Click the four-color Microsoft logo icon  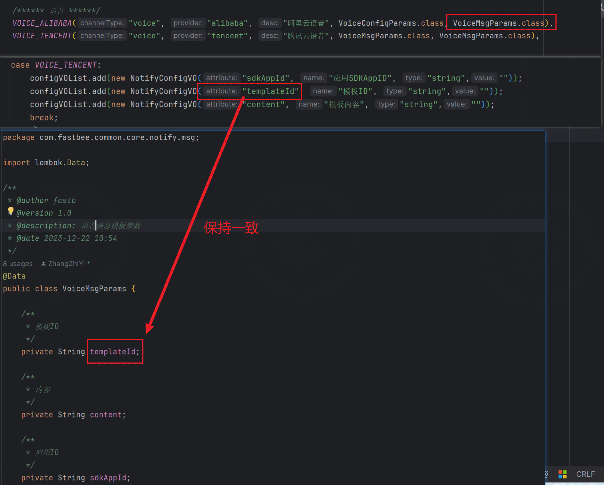point(562,474)
